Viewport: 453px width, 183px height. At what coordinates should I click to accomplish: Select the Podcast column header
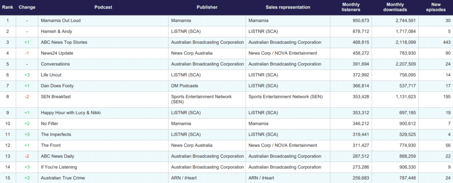(103, 7)
